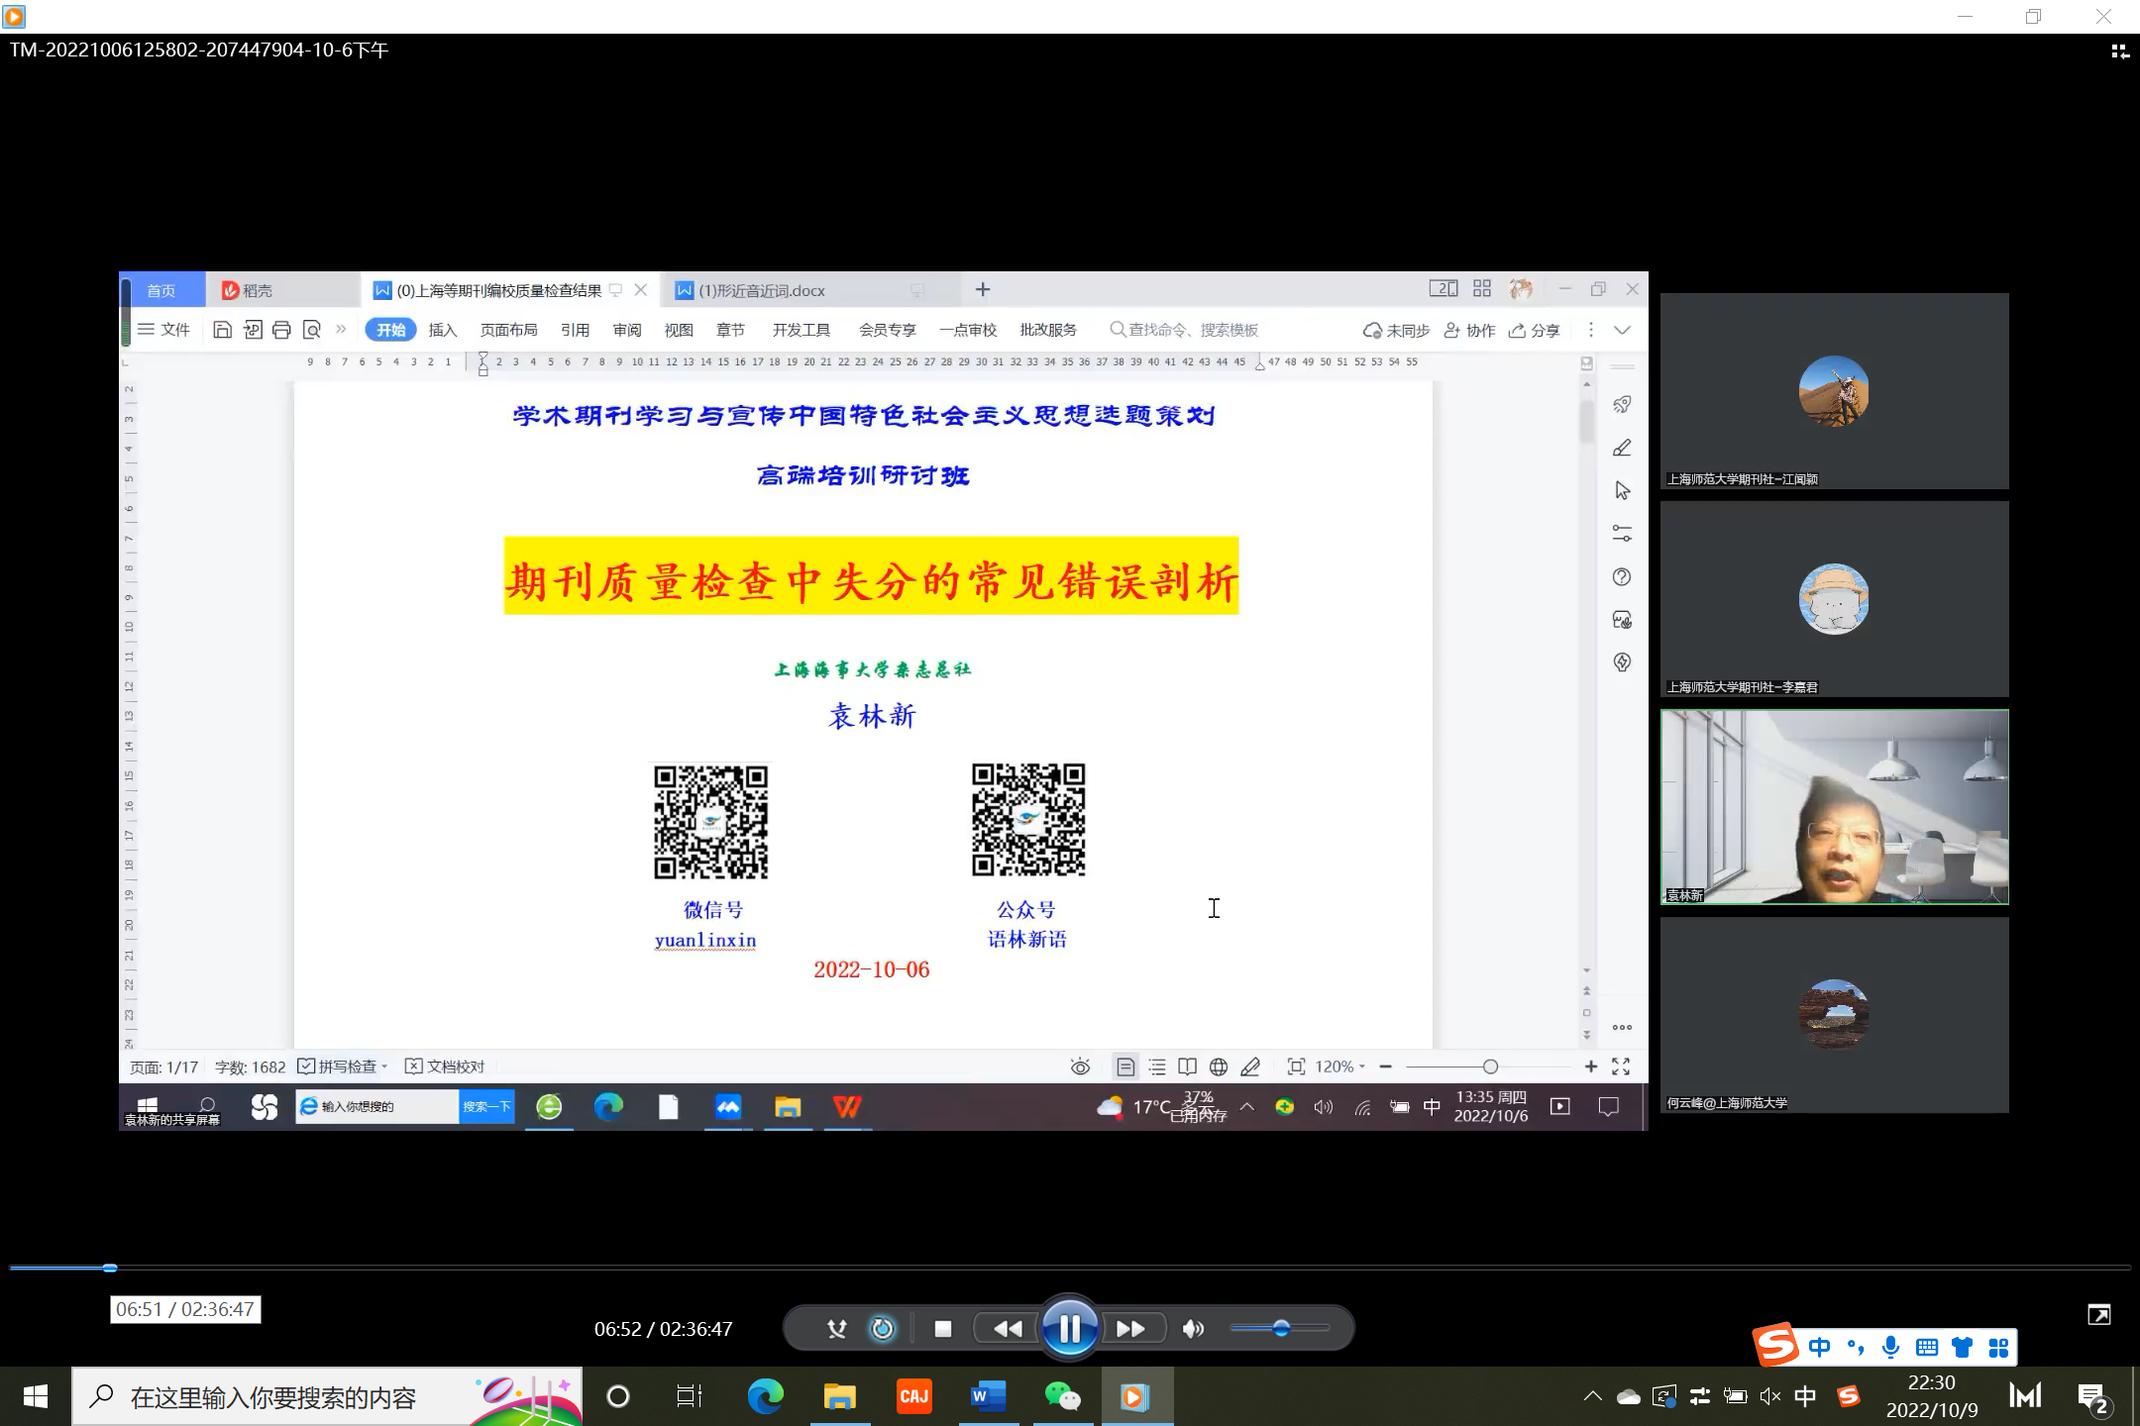2140x1426 pixels.
Task: Click the save icon in the WPS toolbar
Action: [223, 330]
